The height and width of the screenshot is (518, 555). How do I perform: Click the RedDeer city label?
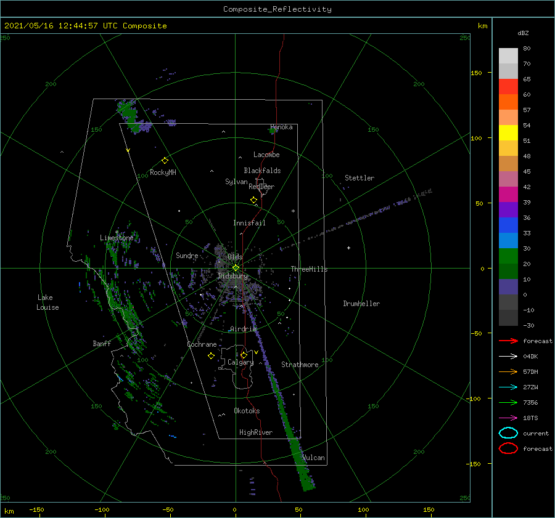click(x=261, y=187)
